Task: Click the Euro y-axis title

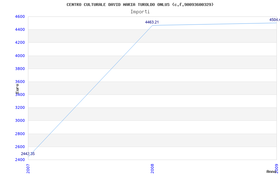Action: (17, 89)
